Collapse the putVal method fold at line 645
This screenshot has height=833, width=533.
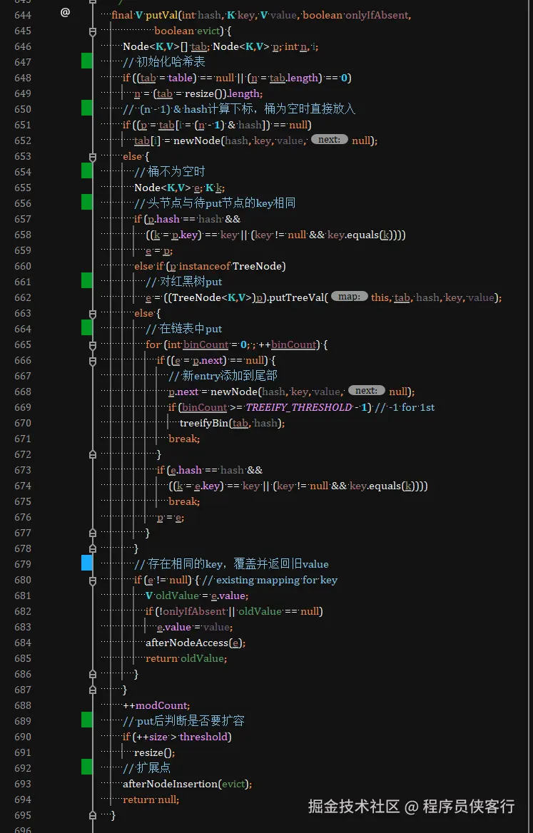[x=93, y=32]
